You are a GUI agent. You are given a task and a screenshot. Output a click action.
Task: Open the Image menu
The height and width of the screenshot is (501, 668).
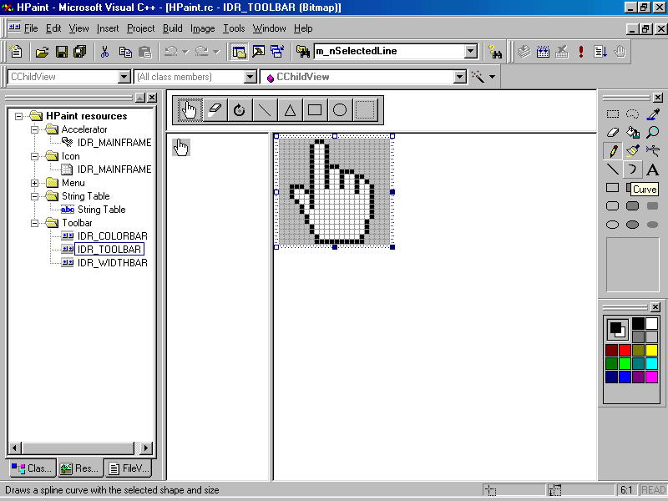tap(202, 28)
